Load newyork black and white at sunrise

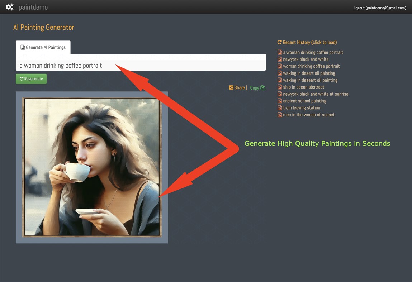[x=316, y=94]
